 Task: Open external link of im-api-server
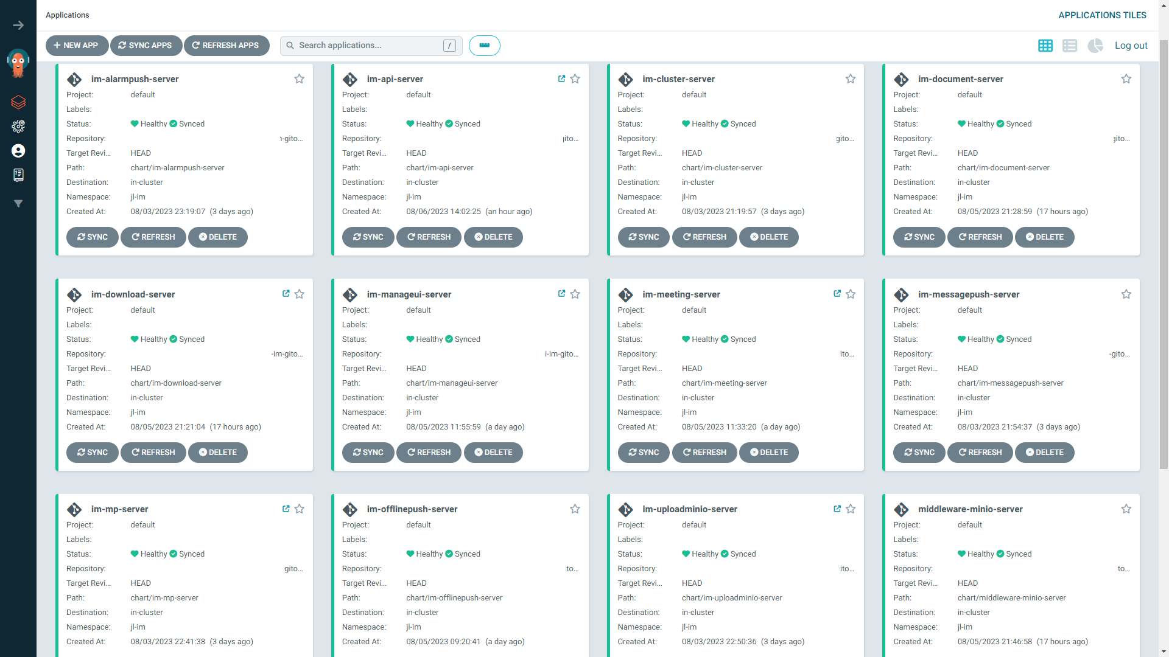coord(561,78)
